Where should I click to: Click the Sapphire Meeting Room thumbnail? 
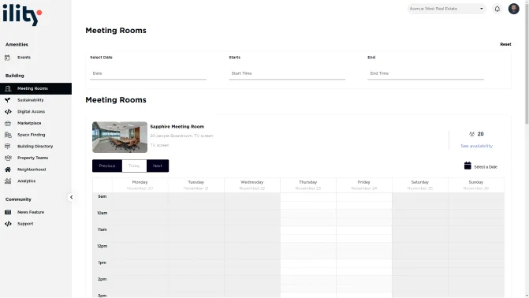(120, 137)
